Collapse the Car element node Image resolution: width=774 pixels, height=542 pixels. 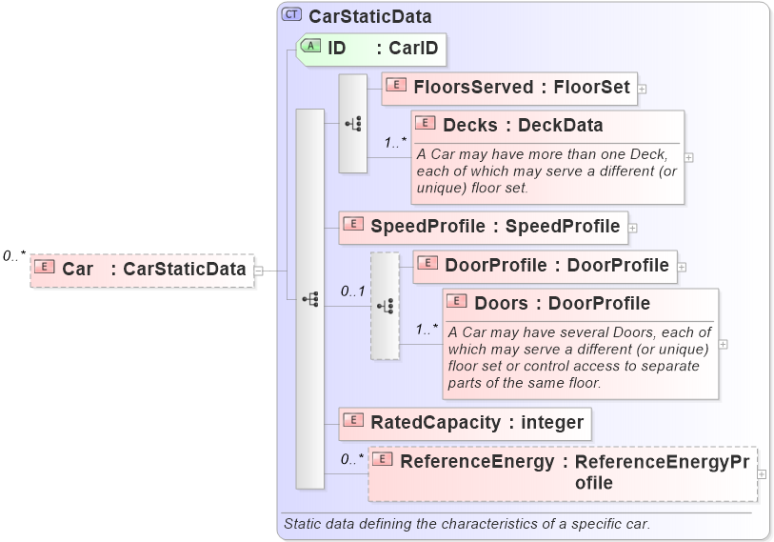(x=259, y=271)
